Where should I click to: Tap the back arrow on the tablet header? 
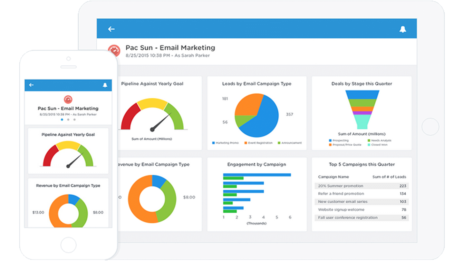[111, 29]
